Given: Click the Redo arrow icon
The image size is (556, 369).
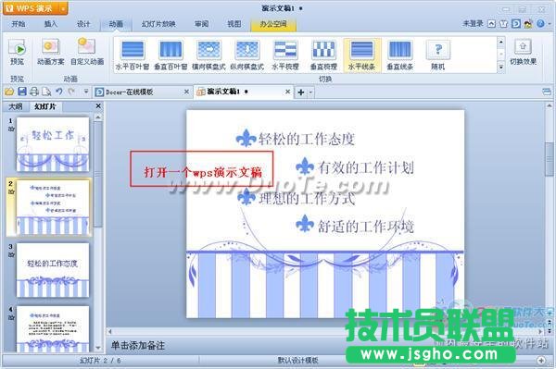Looking at the screenshot, I should tap(71, 92).
